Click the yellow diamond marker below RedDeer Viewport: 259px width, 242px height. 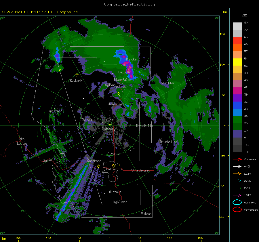point(118,94)
